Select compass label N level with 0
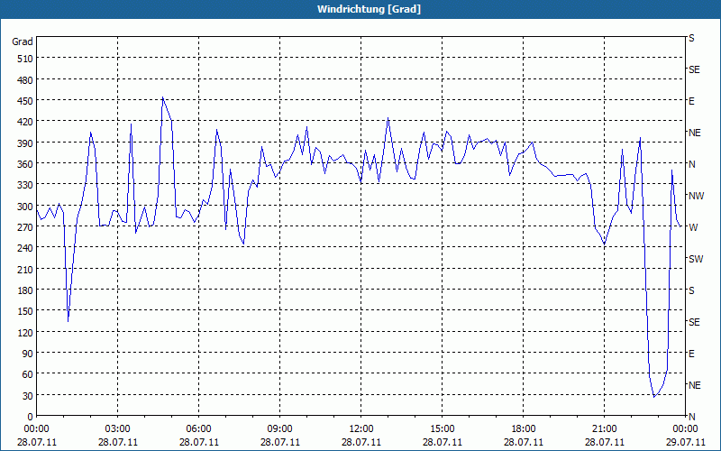 [691, 417]
